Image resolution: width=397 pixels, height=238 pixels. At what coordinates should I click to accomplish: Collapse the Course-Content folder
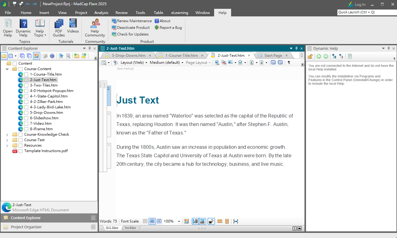(7, 69)
